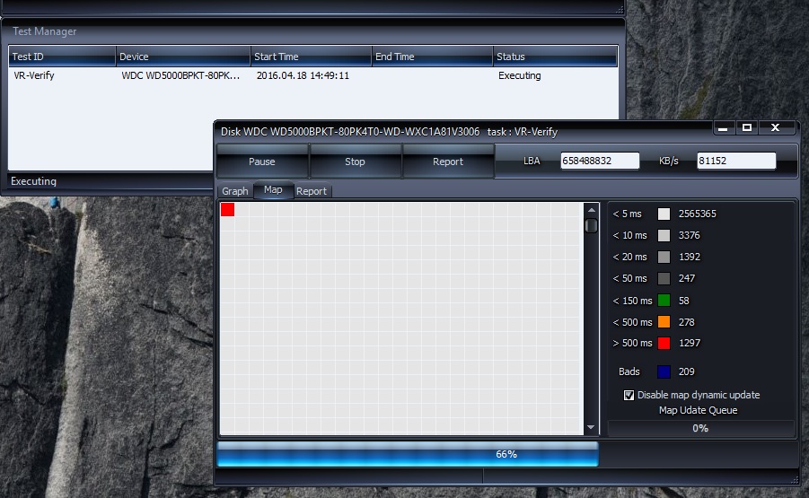Minimize the disk test window
This screenshot has width=809, height=498.
coord(723,127)
